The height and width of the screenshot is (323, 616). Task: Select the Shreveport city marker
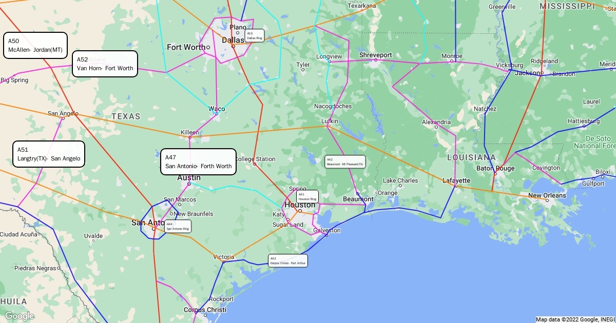click(x=376, y=60)
